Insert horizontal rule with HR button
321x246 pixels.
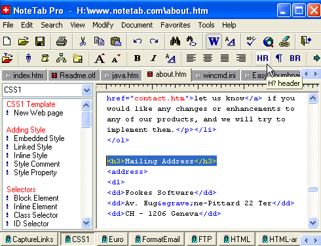point(263,58)
